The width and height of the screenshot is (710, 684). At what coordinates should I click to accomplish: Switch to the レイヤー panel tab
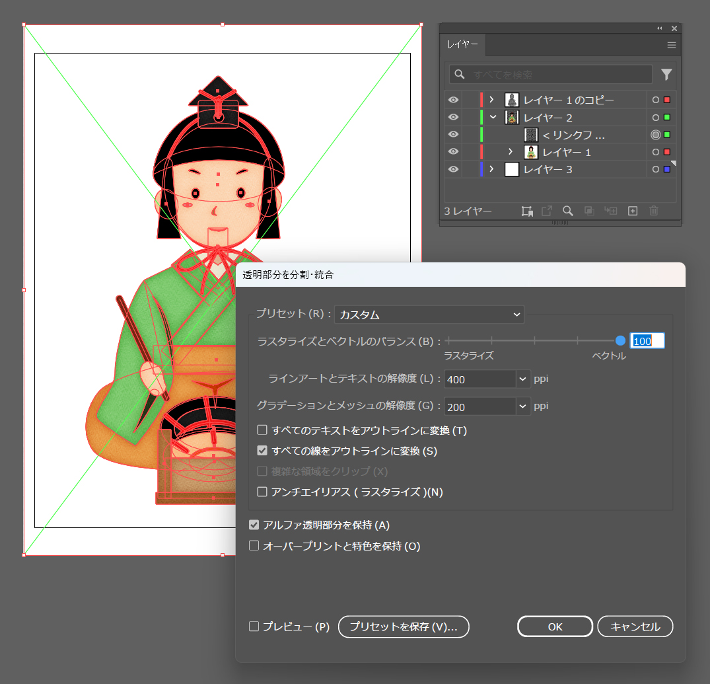pos(463,45)
